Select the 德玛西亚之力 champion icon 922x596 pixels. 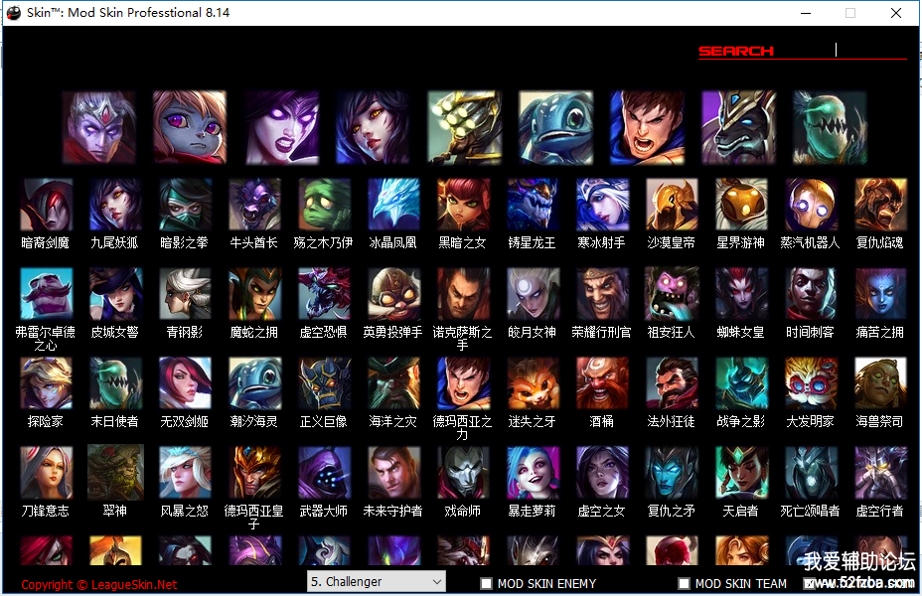(463, 383)
